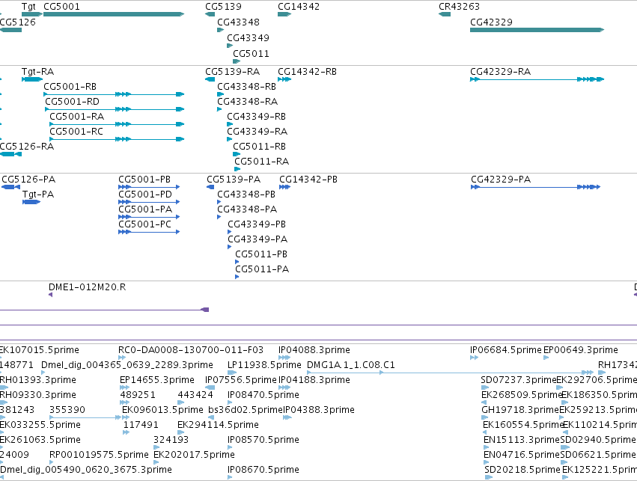637x481 pixels.
Task: Select EST IP08670.5prime
Action: [x=263, y=470]
